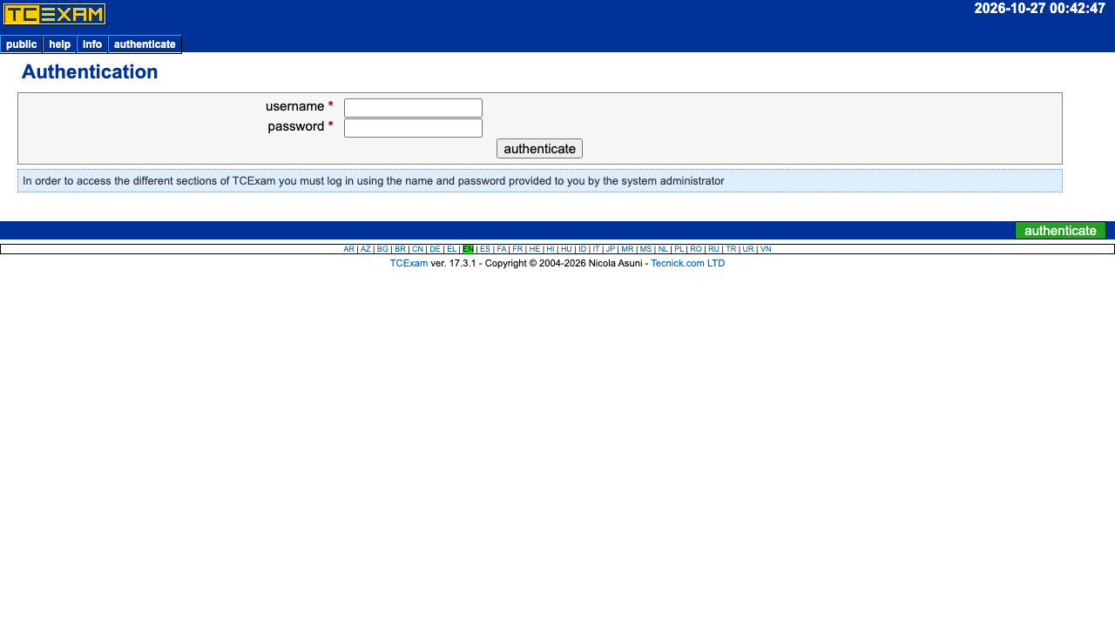This screenshot has height=627, width=1115.
Task: Open the Tecnick.com LTD link
Action: pos(687,263)
